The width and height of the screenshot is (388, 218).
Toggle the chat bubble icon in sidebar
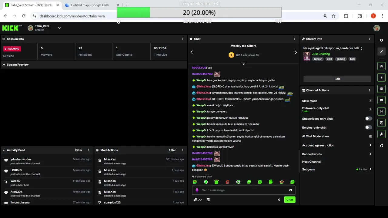[381, 100]
